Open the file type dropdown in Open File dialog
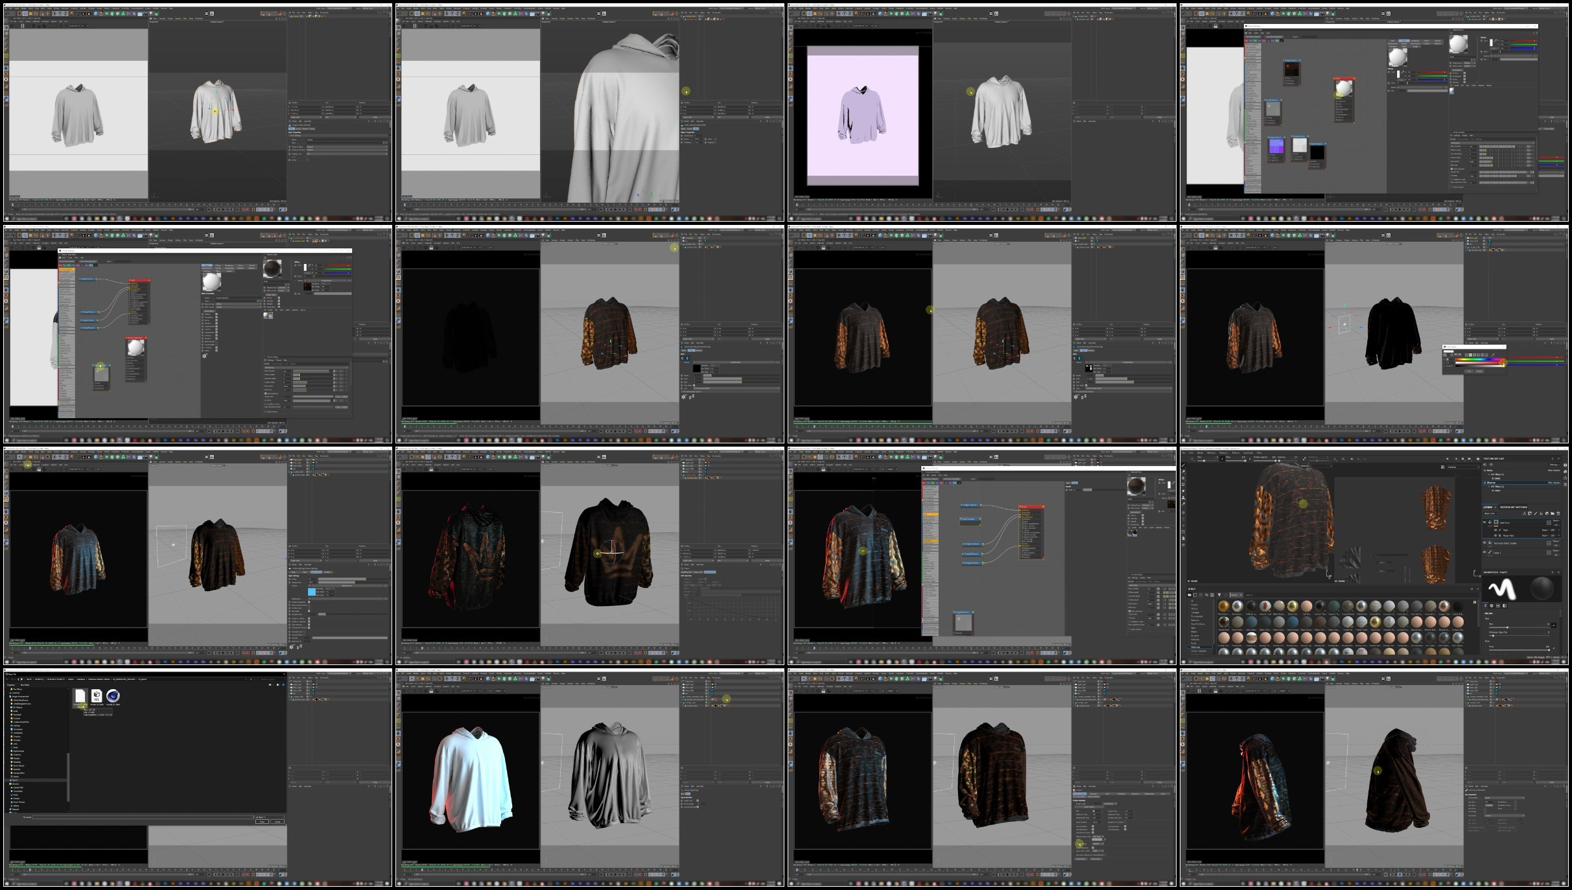The width and height of the screenshot is (1572, 890). [270, 817]
